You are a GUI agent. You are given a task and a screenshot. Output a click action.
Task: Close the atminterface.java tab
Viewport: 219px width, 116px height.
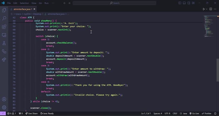[x=34, y=9]
